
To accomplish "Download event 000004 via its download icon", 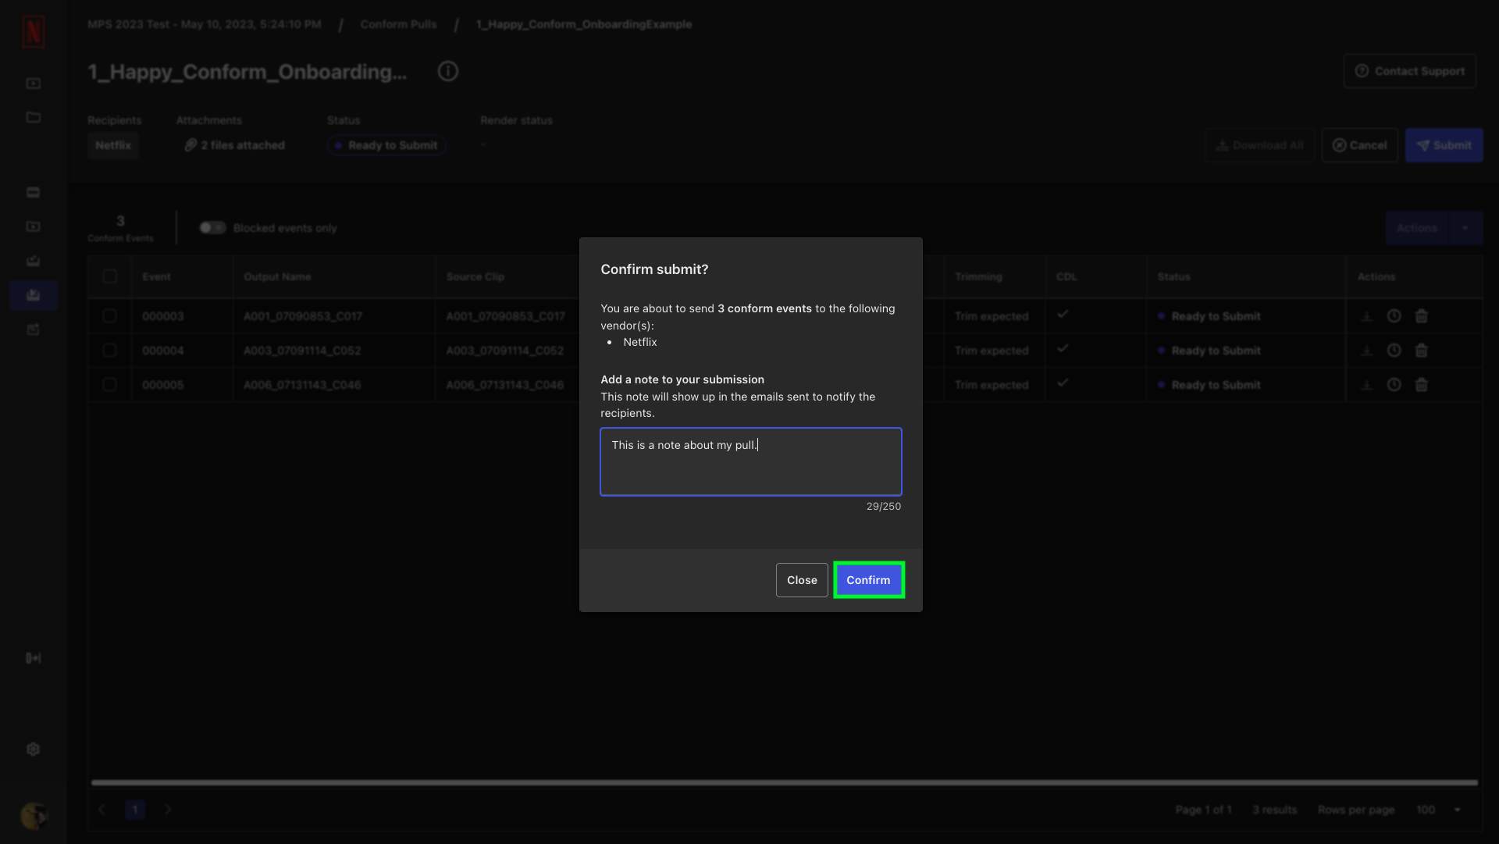I will click(1366, 351).
